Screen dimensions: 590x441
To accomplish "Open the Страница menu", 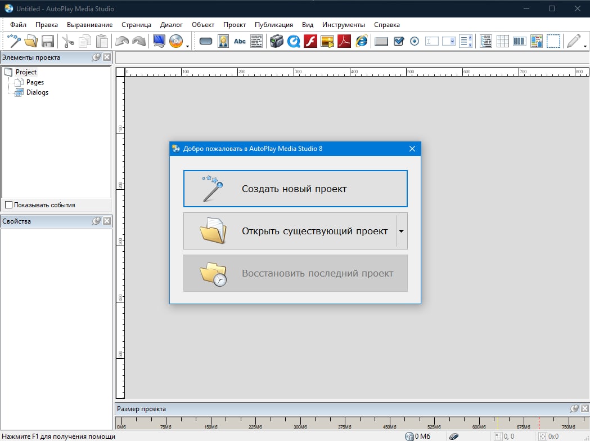I will [136, 25].
